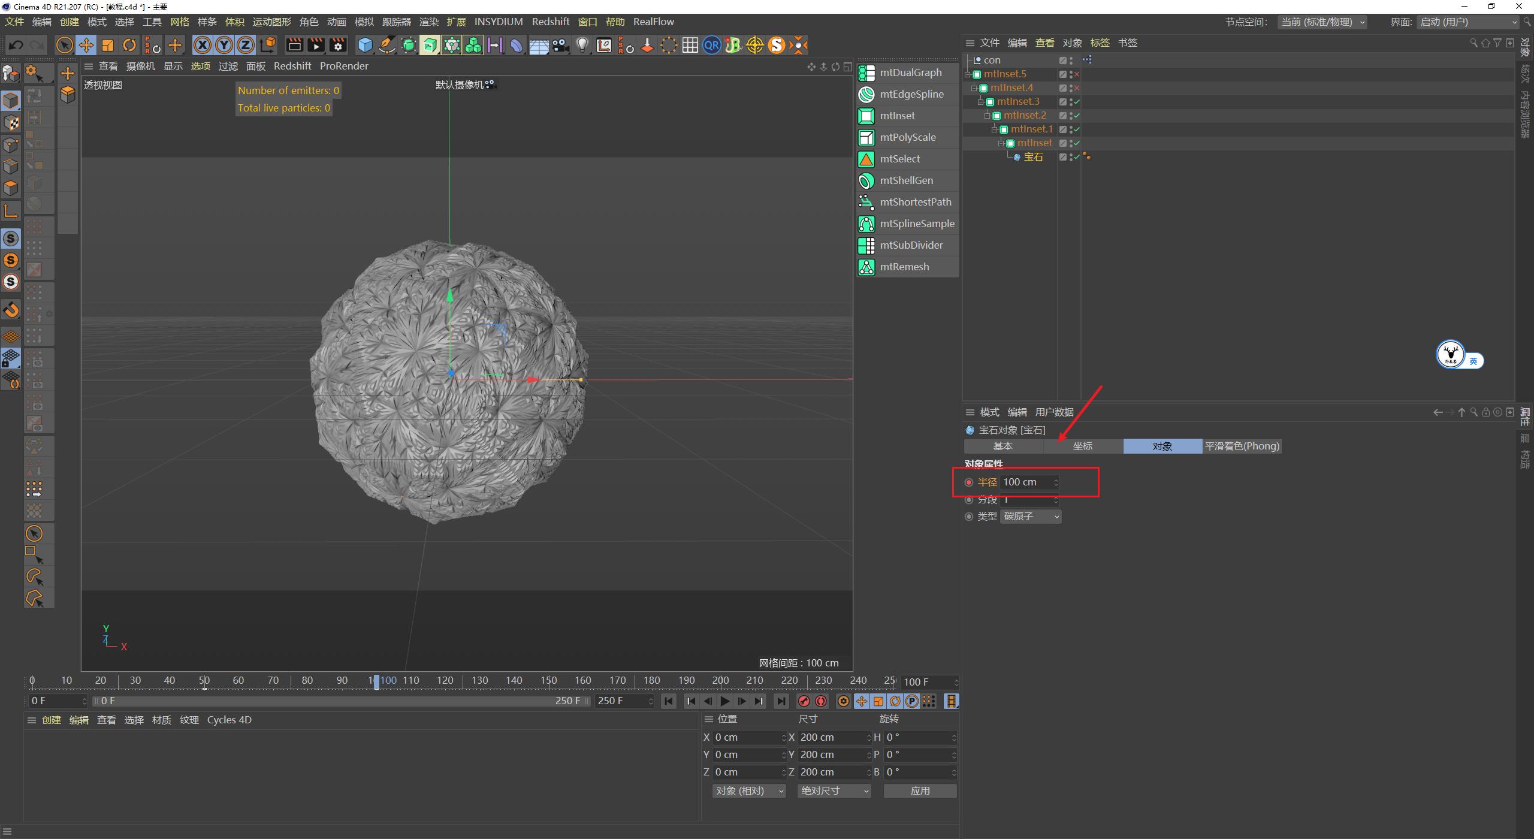Open the Redshift menu in the menu bar
Image resolution: width=1534 pixels, height=839 pixels.
tap(551, 22)
